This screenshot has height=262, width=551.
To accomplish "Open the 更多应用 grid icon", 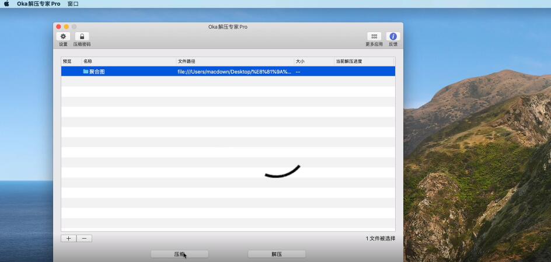I will click(374, 36).
